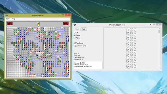Uncheck the Flag Bombs checkbox

coord(75,43)
